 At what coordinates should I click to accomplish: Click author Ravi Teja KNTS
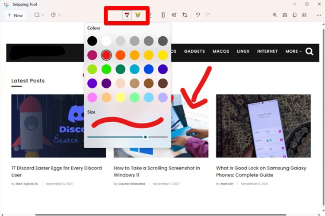(27, 184)
